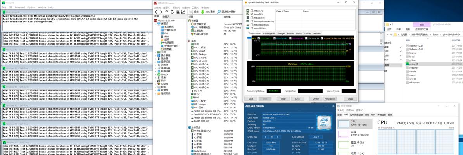
Task: Expand the 性能测试 tree node
Action: tap(156, 93)
